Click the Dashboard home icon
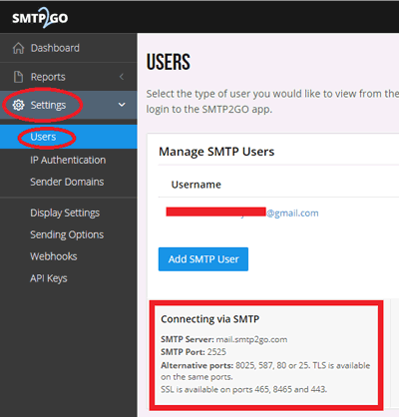 (x=18, y=48)
